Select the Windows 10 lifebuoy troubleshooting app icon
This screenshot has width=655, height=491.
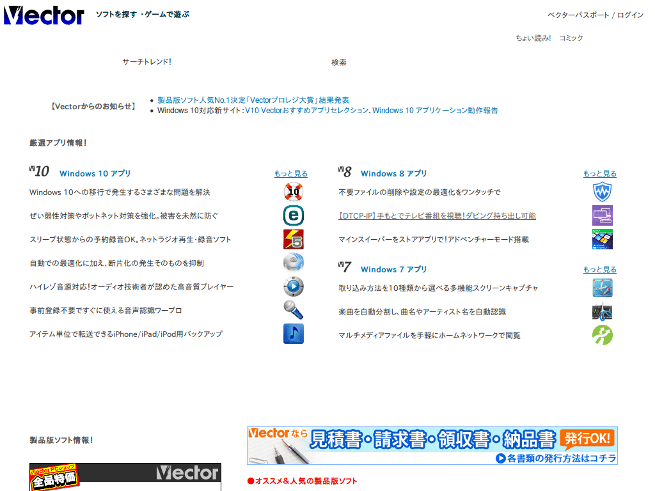[293, 191]
